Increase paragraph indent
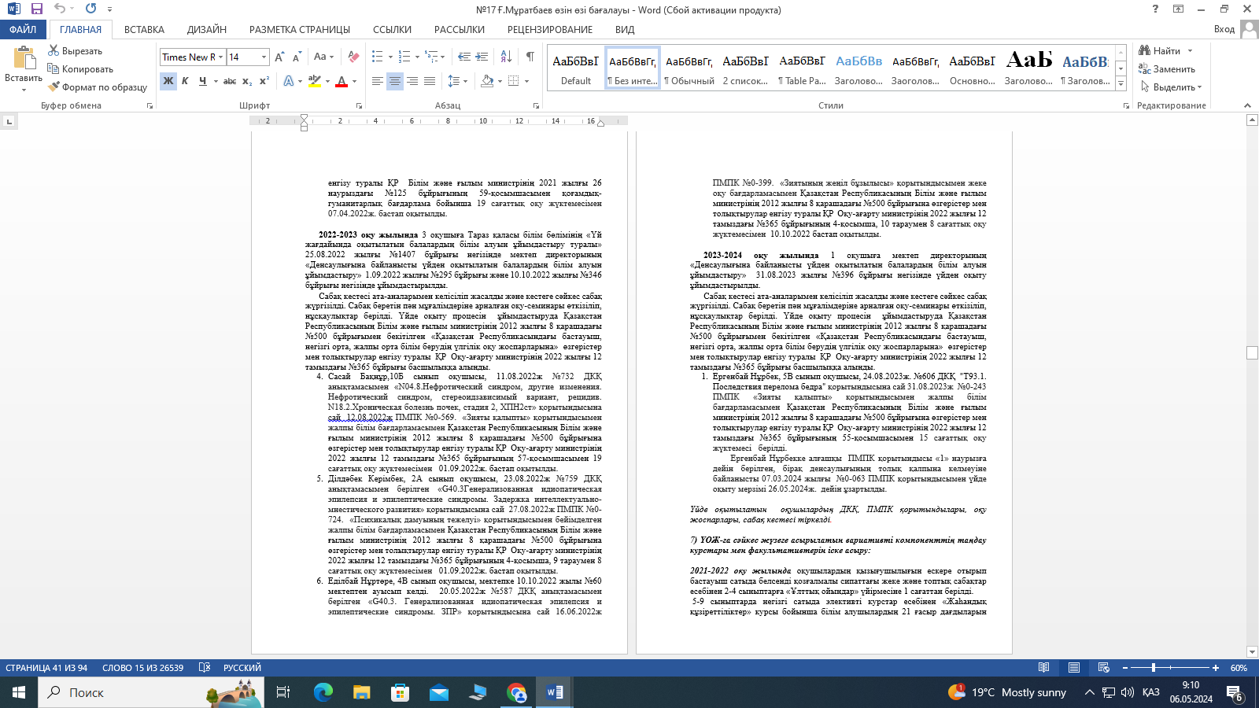1259x708 pixels. coord(482,57)
